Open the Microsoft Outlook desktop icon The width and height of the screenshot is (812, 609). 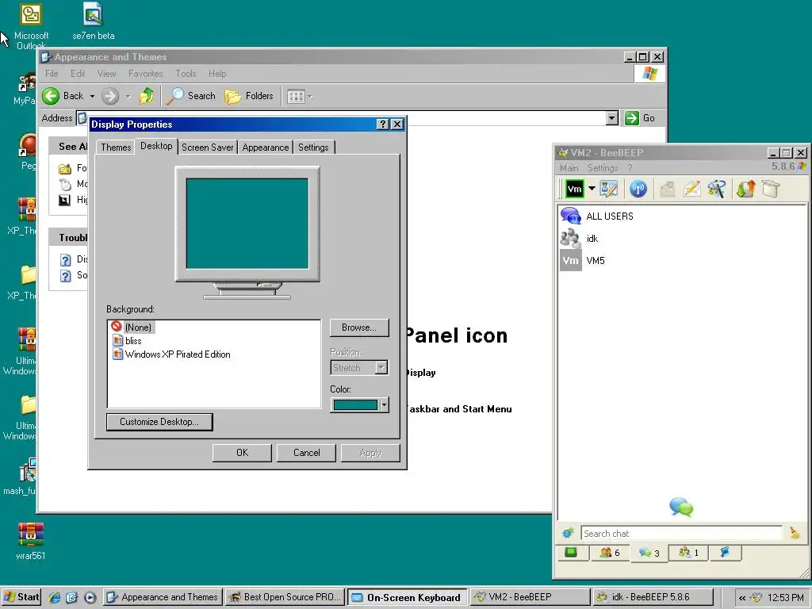pos(31,26)
